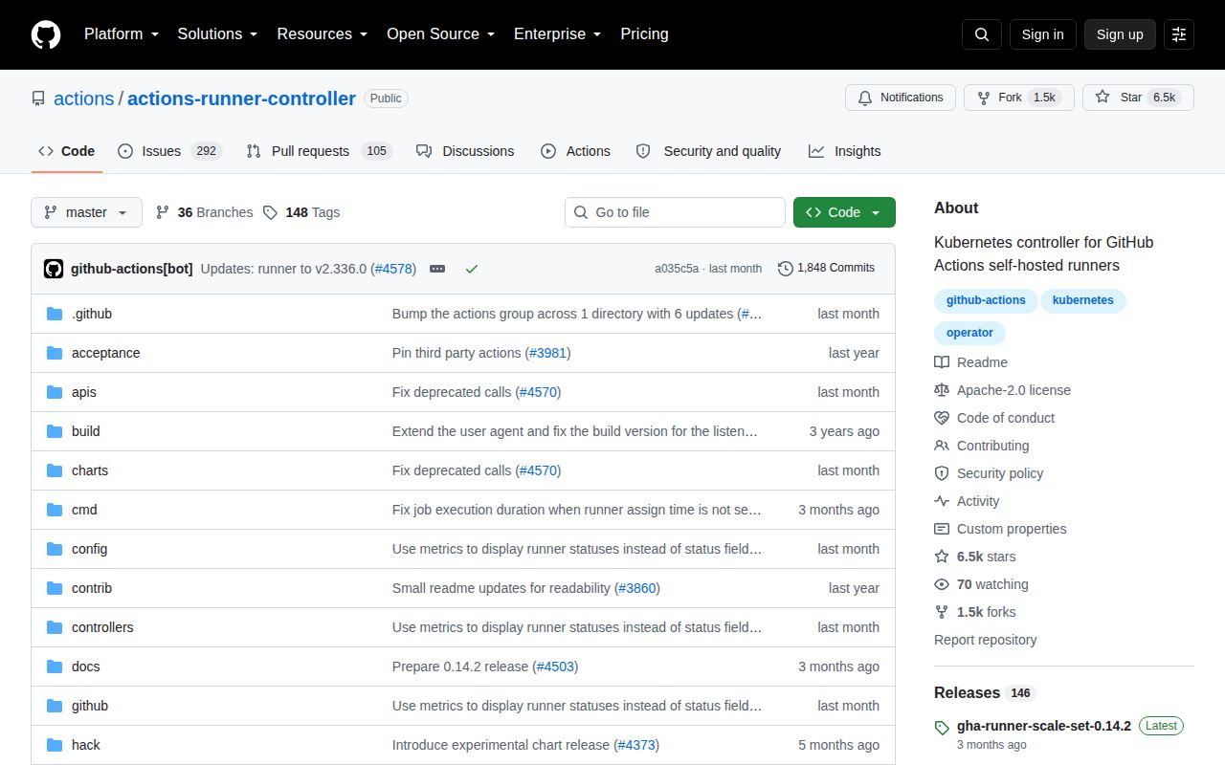Click the hack folder icon
The height and width of the screenshot is (765, 1225).
[x=55, y=745]
